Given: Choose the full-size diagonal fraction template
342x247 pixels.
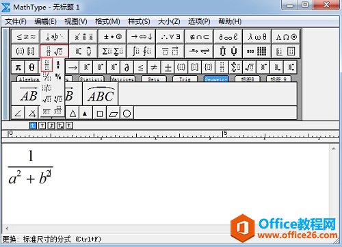Looking at the screenshot, I should point(47,77).
